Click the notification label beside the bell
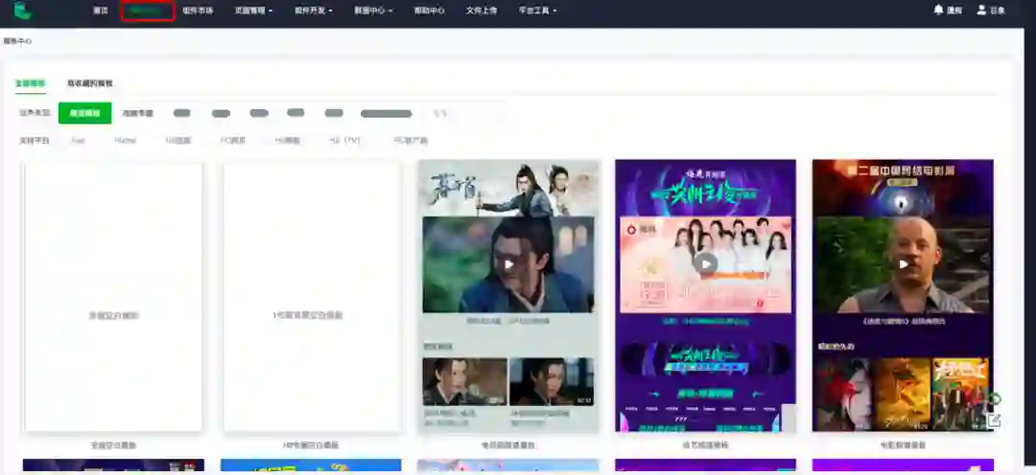This screenshot has height=475, width=1036. [x=954, y=11]
